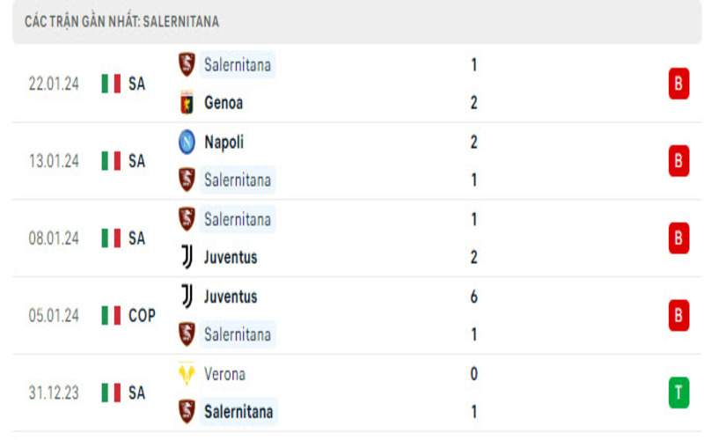The image size is (704, 440).
Task: Click the Italian flag beside COP
Action: [111, 315]
